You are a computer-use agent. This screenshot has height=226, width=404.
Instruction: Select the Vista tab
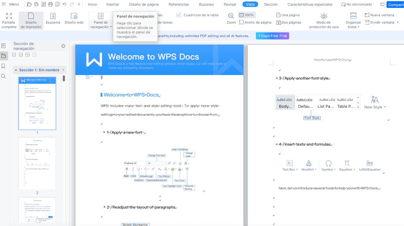pyautogui.click(x=250, y=4)
